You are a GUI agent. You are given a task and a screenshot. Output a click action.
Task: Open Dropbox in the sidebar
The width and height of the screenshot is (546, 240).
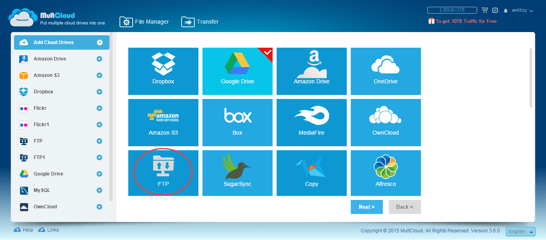tap(61, 92)
